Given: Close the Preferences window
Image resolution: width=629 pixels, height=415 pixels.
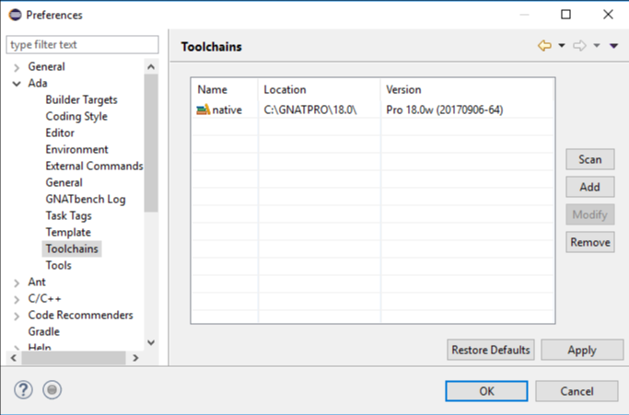Looking at the screenshot, I should coord(608,15).
